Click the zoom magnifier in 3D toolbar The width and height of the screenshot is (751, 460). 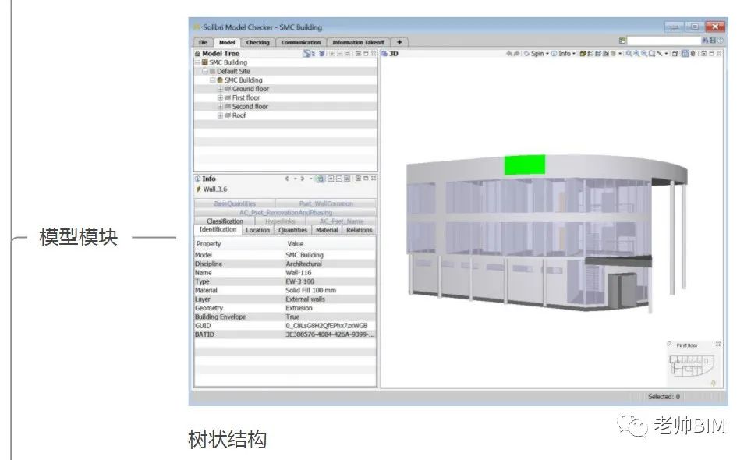coord(629,54)
